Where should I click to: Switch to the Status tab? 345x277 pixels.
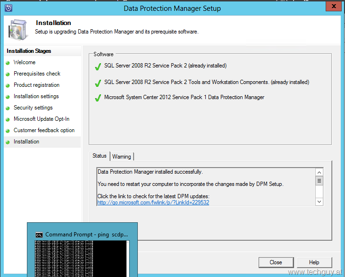100,156
